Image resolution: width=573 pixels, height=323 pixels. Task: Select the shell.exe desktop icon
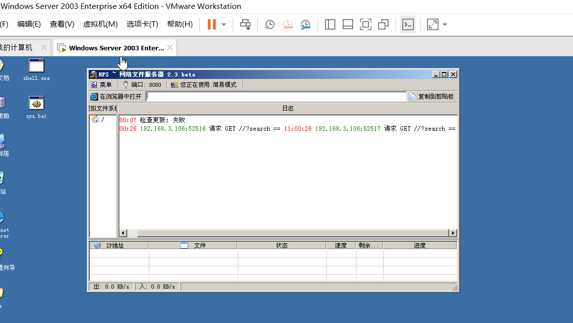pos(36,70)
